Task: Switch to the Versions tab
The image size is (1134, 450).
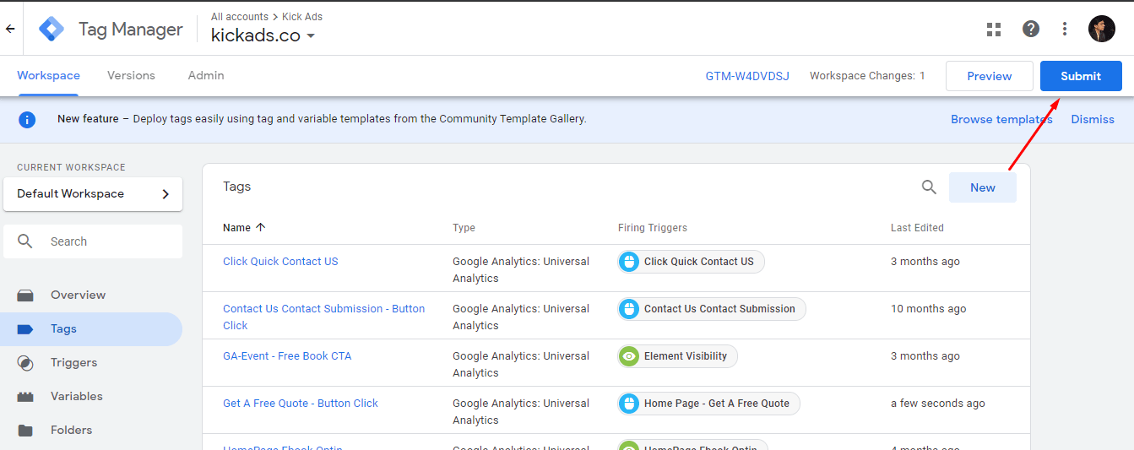Action: pyautogui.click(x=131, y=75)
